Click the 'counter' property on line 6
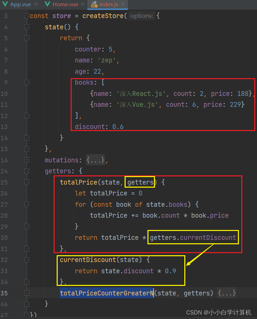257x319 pixels. [x=88, y=49]
